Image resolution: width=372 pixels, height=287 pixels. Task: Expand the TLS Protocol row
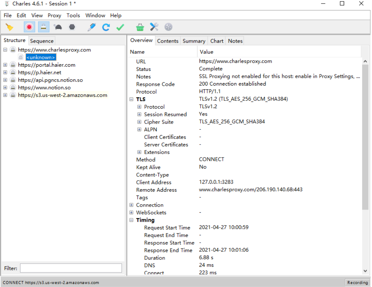[139, 107]
